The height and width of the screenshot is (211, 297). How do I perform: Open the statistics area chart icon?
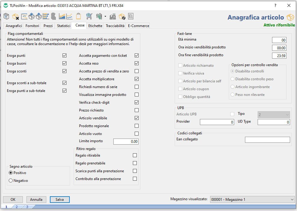[x=62, y=16]
